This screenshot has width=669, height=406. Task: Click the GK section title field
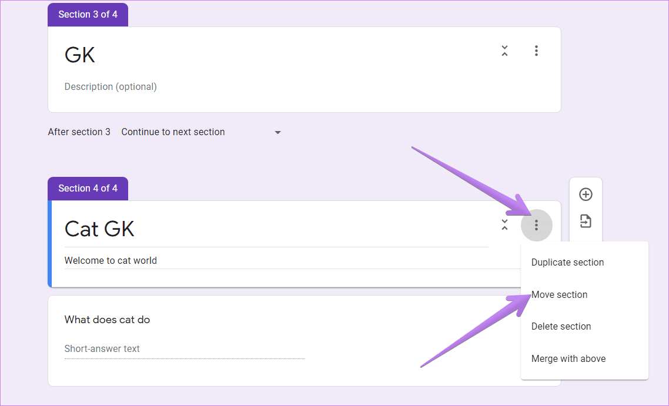point(276,55)
